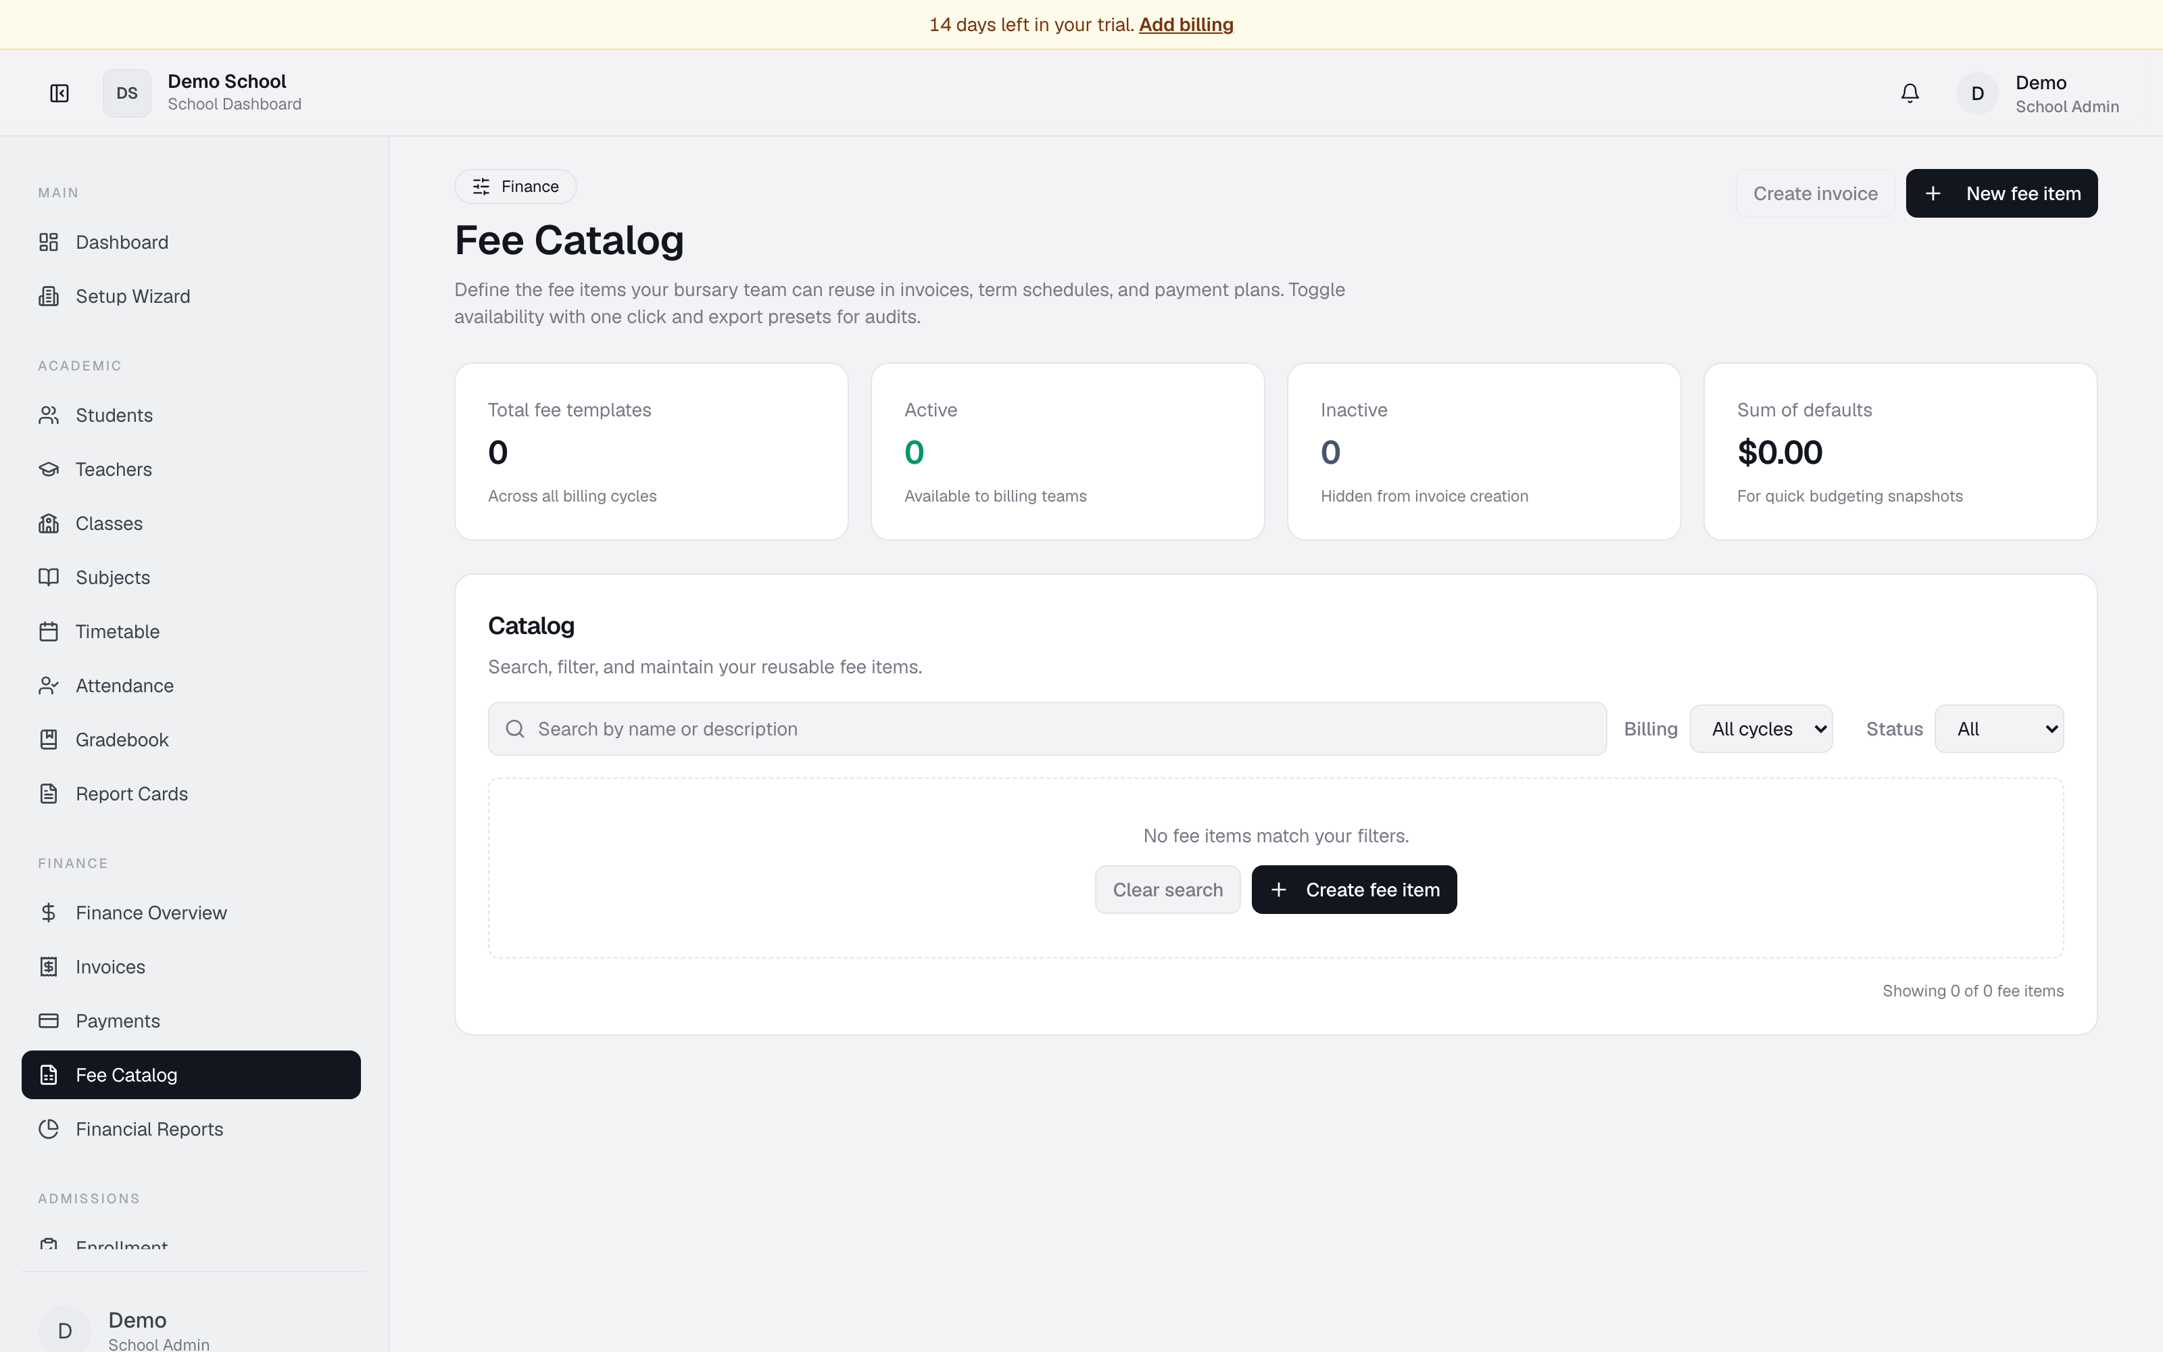2163x1352 pixels.
Task: Select Invoices in Finance menu
Action: [191, 967]
